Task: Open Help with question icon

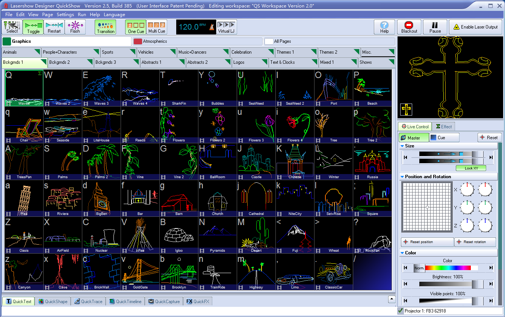Action: pyautogui.click(x=384, y=27)
